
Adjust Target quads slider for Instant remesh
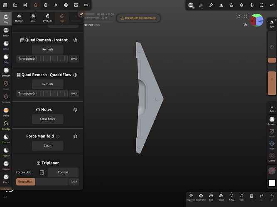pyautogui.click(x=42, y=59)
